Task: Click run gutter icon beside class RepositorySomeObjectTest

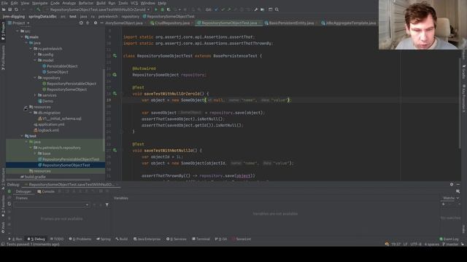Action: pos(115,56)
